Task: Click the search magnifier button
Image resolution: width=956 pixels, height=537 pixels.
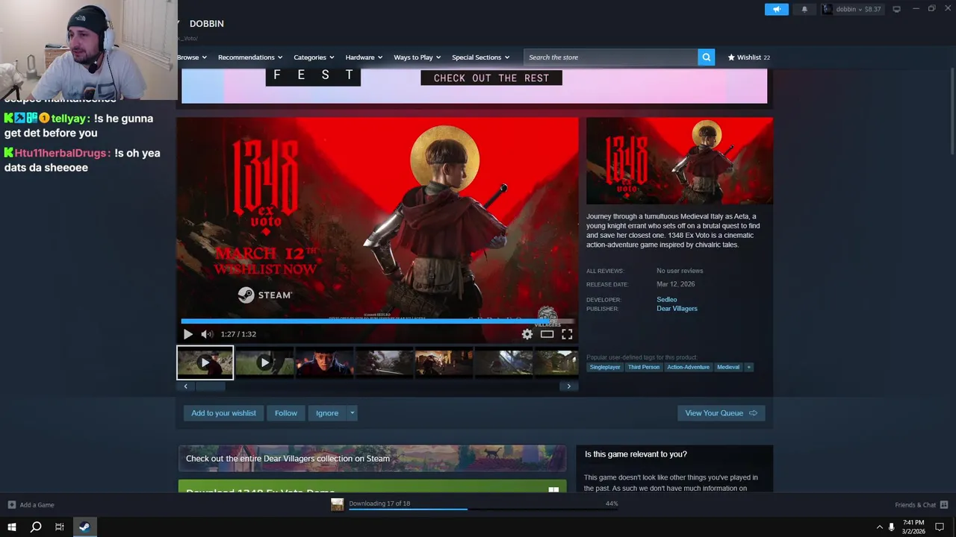Action: 706,57
